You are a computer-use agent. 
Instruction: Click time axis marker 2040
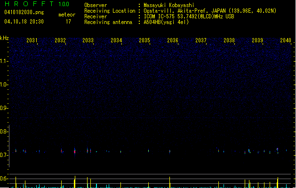coord(286,40)
